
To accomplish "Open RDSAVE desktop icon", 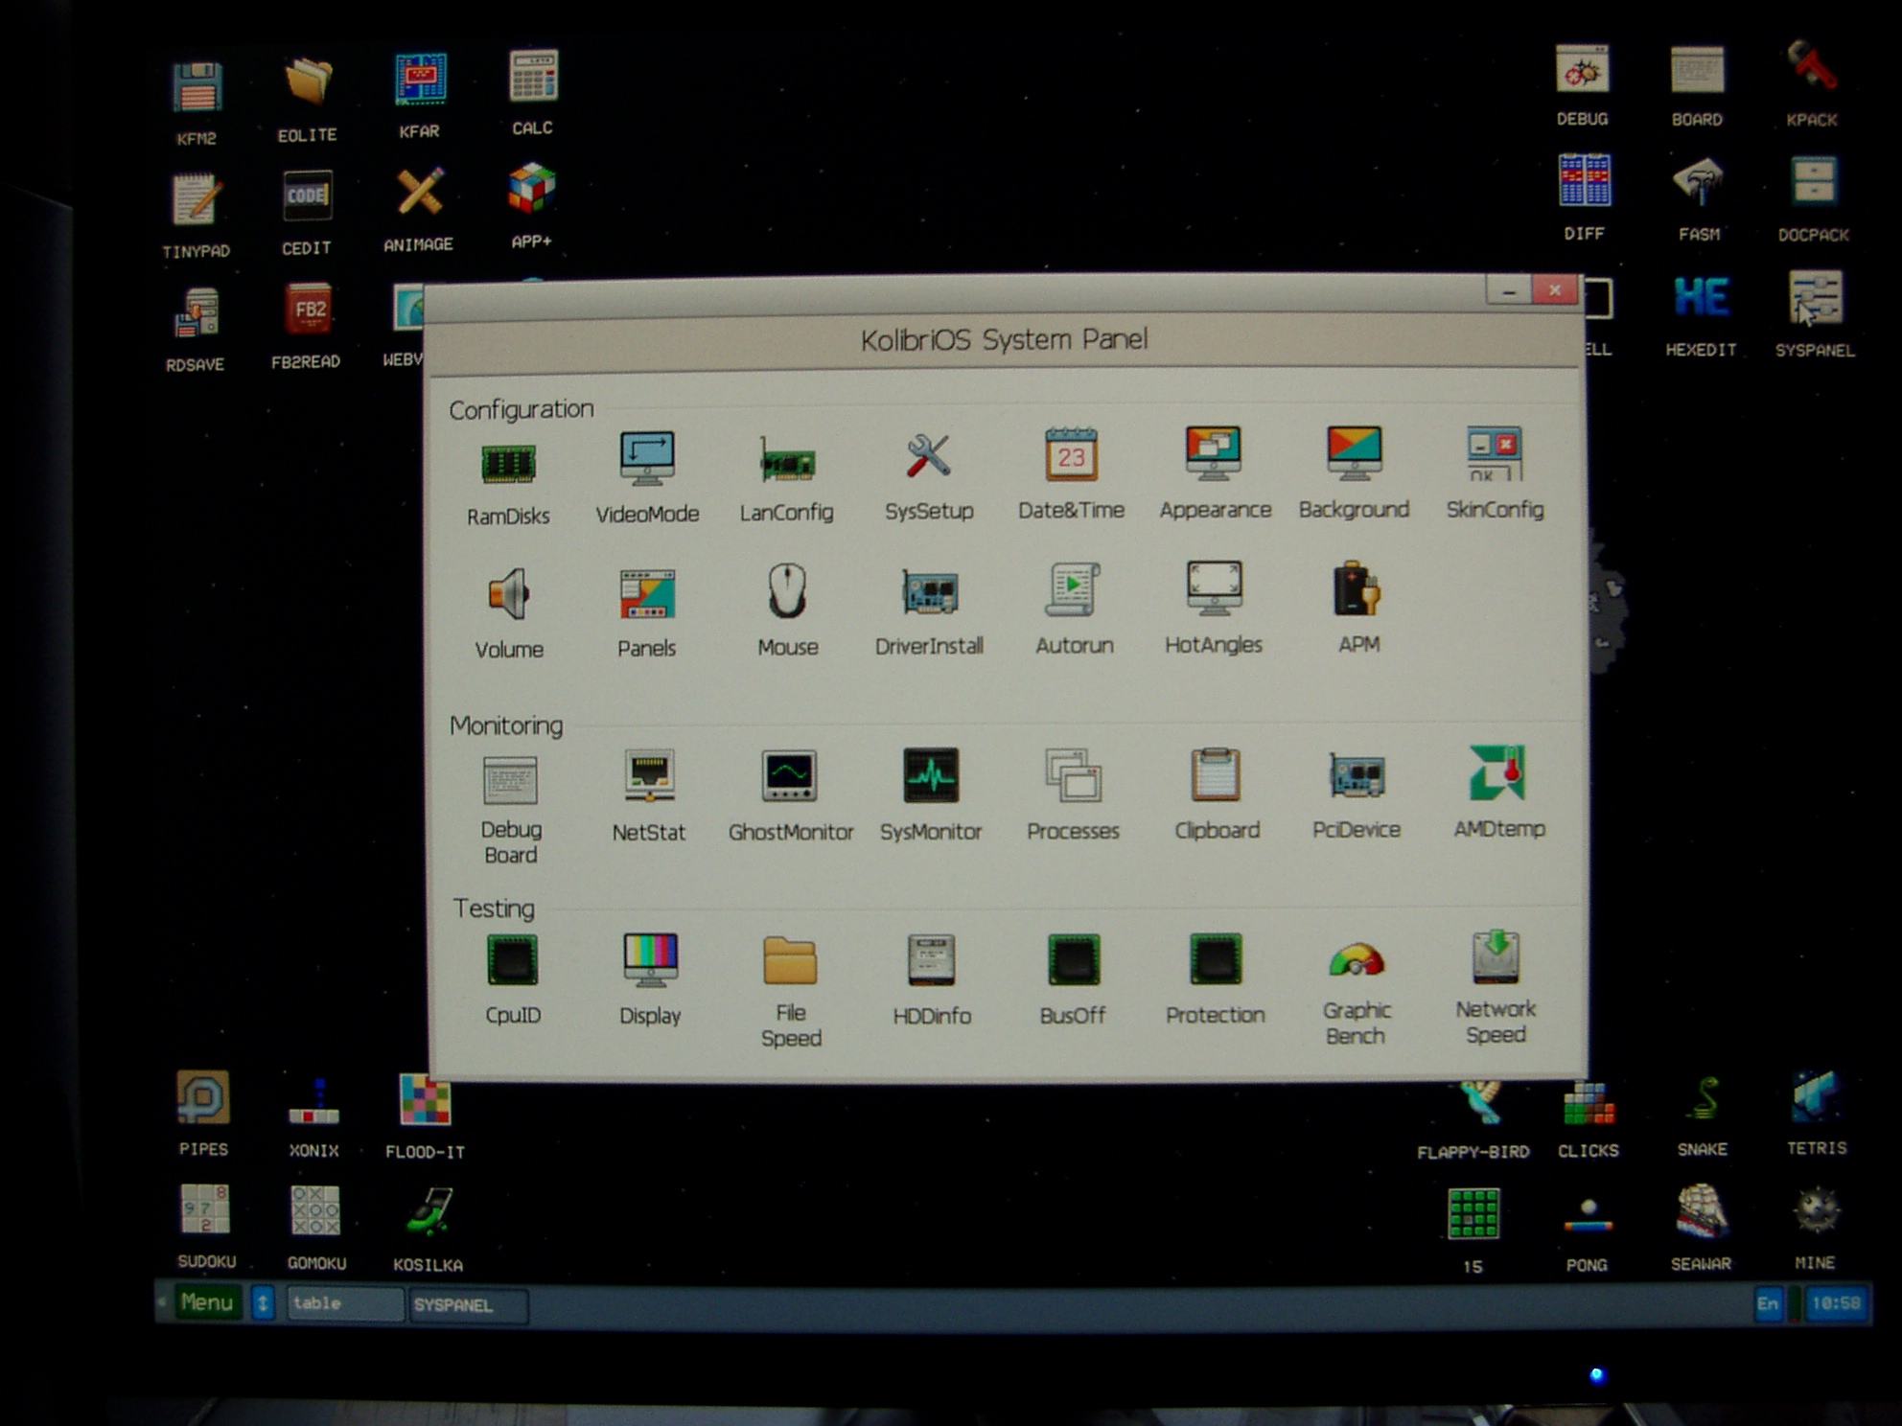I will [197, 312].
